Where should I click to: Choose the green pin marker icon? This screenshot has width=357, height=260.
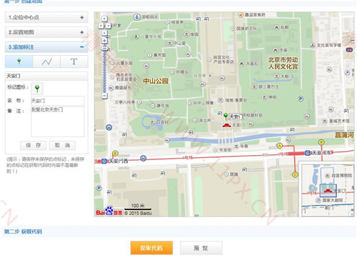37,89
